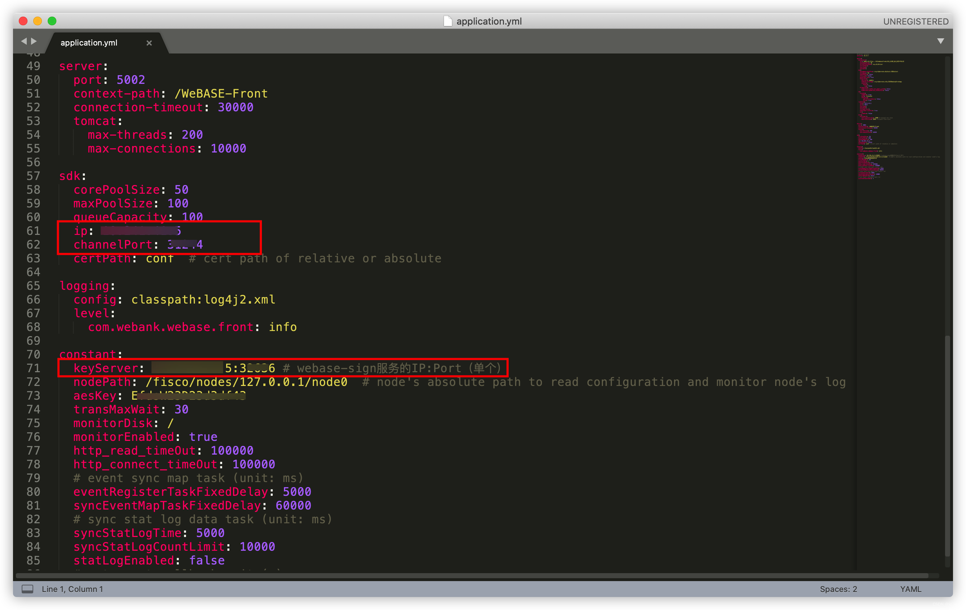This screenshot has height=610, width=966.
Task: Click transMaxWait value 30
Action: (x=181, y=409)
